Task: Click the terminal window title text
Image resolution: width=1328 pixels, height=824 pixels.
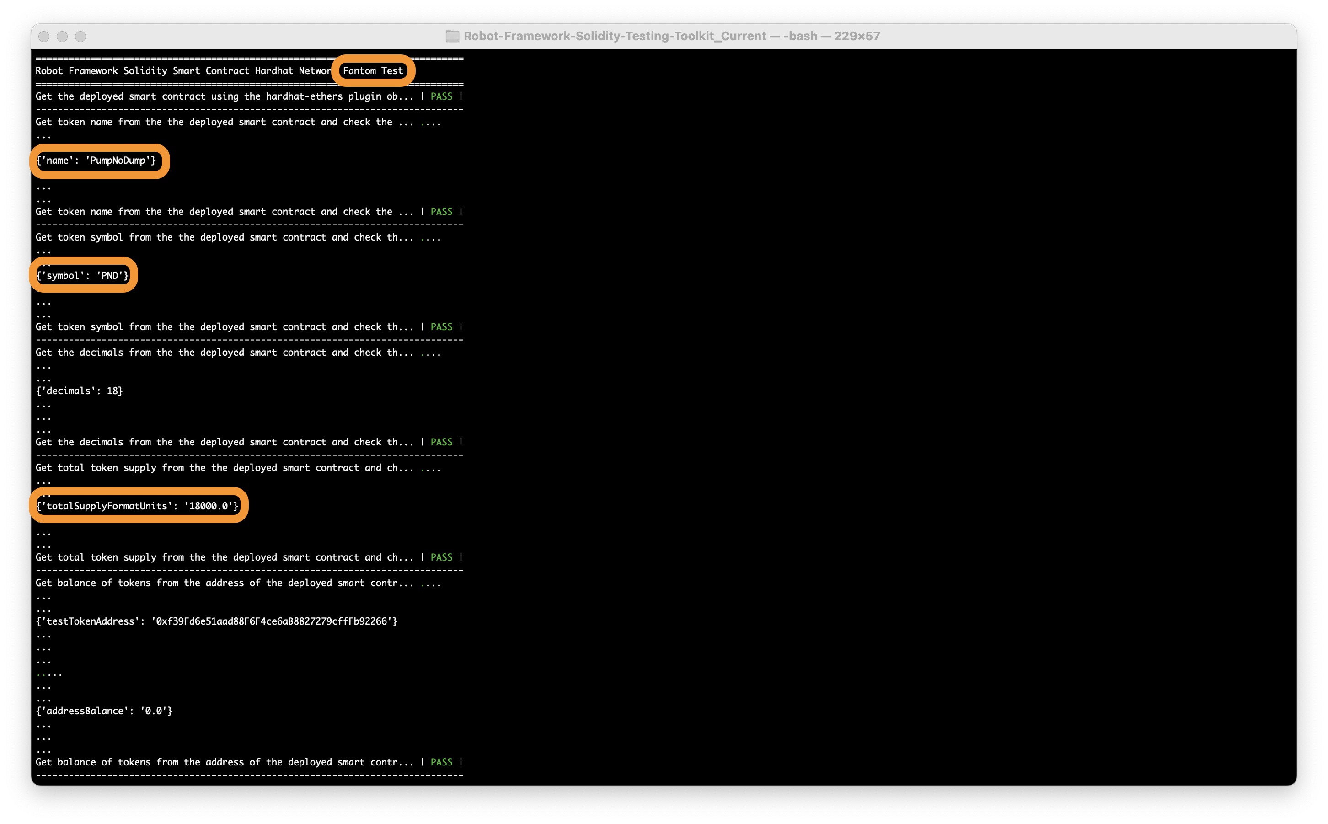Action: pyautogui.click(x=671, y=36)
